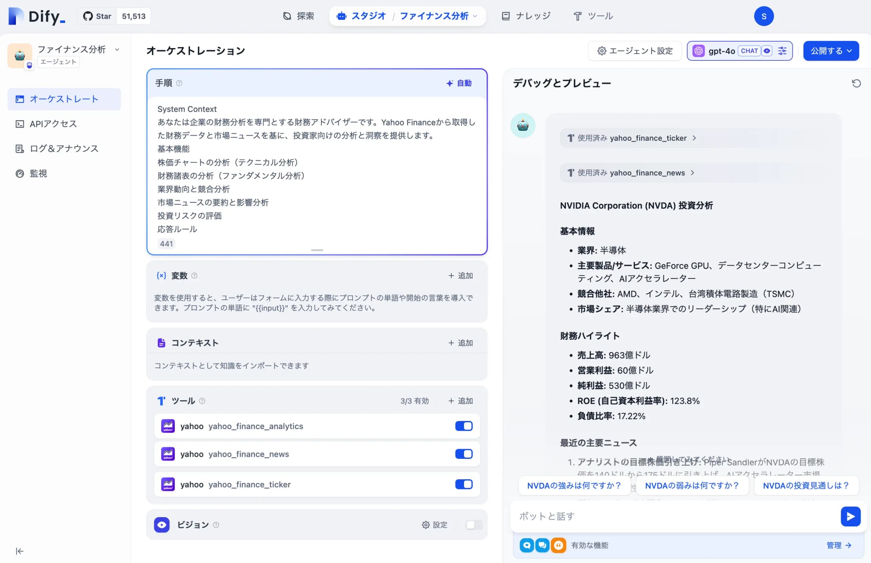
Task: Click the chat bot avatar
Action: [523, 125]
